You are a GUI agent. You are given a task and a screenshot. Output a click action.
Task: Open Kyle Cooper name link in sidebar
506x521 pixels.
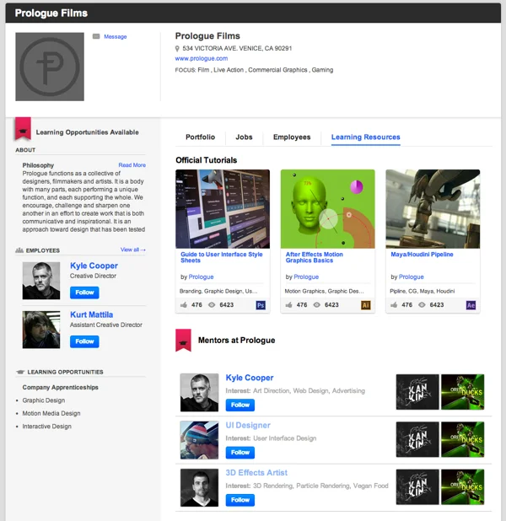pos(94,266)
